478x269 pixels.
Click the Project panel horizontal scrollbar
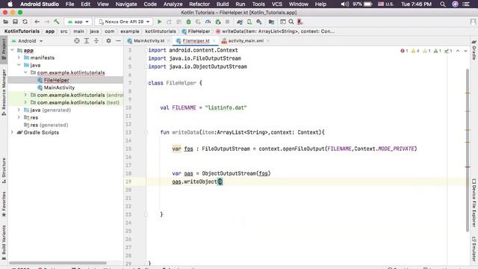pos(58,262)
